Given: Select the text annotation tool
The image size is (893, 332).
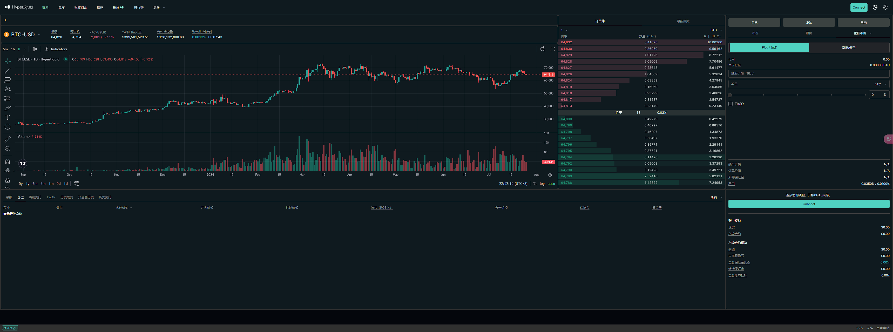Looking at the screenshot, I should tap(7, 118).
